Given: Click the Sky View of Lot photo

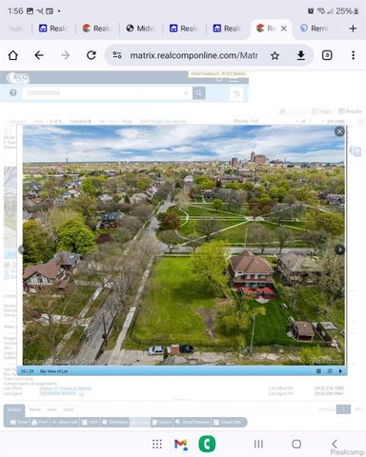Looking at the screenshot, I should [184, 245].
